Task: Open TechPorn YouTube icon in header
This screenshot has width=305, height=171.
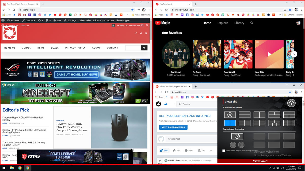Action: click(x=146, y=33)
